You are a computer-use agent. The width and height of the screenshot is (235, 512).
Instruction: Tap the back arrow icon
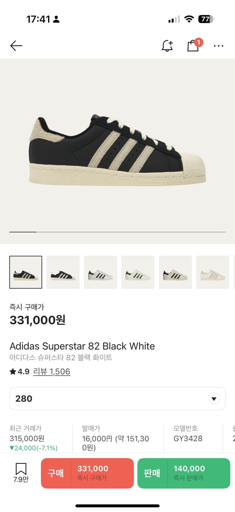16,46
